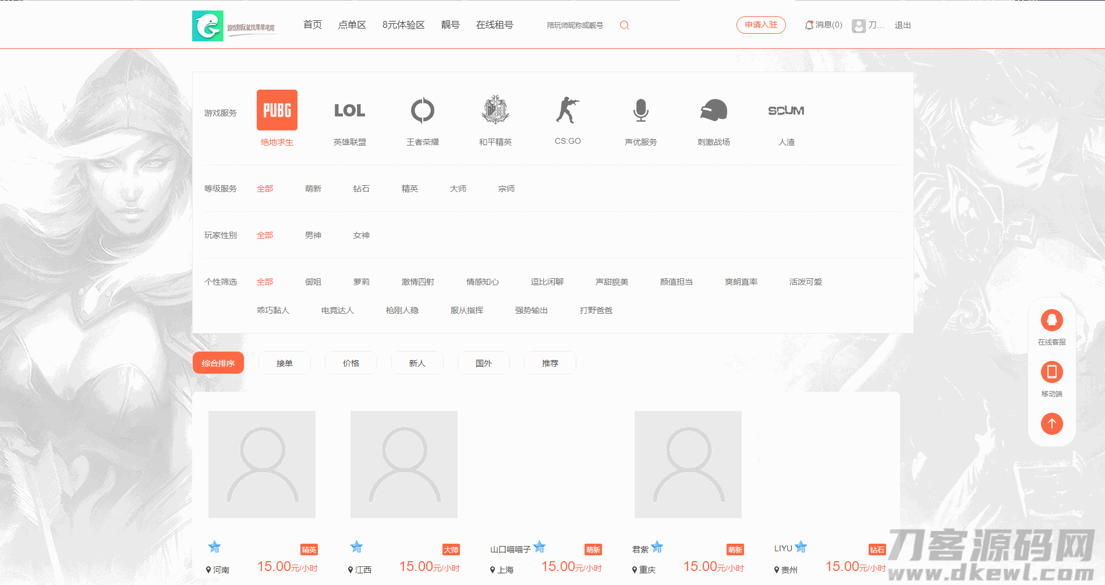Image resolution: width=1105 pixels, height=585 pixels.
Task: Pick the CS:GO soldier icon
Action: [567, 110]
